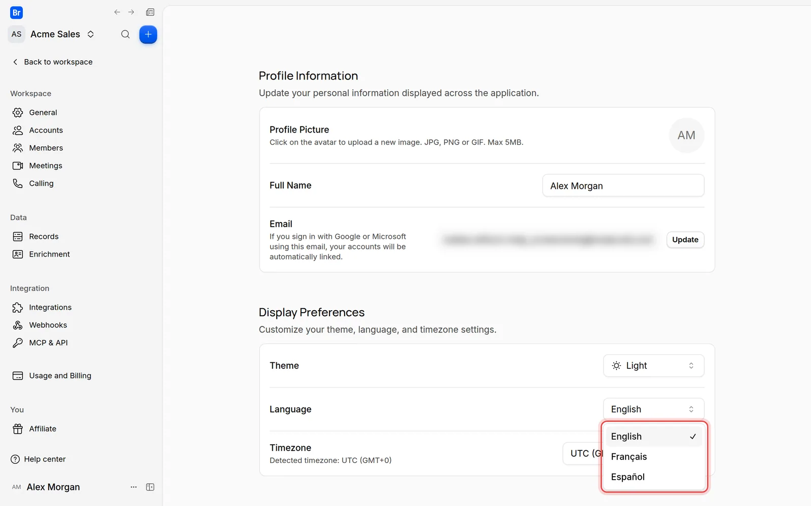Click the blue plus create button
The width and height of the screenshot is (811, 506).
[148, 34]
